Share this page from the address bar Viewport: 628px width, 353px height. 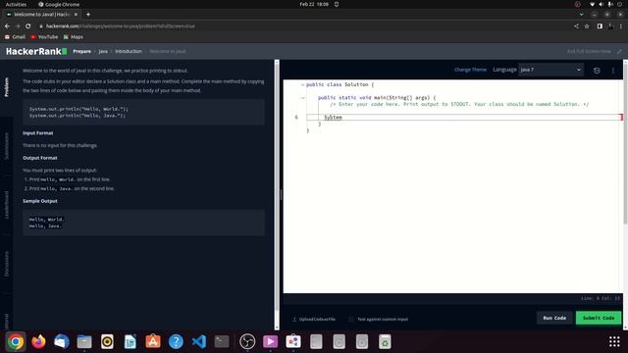(576, 26)
